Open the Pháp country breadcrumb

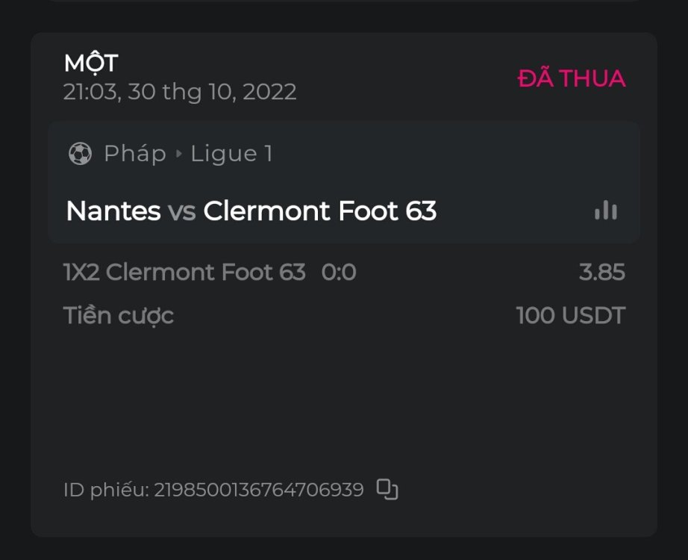coord(134,154)
